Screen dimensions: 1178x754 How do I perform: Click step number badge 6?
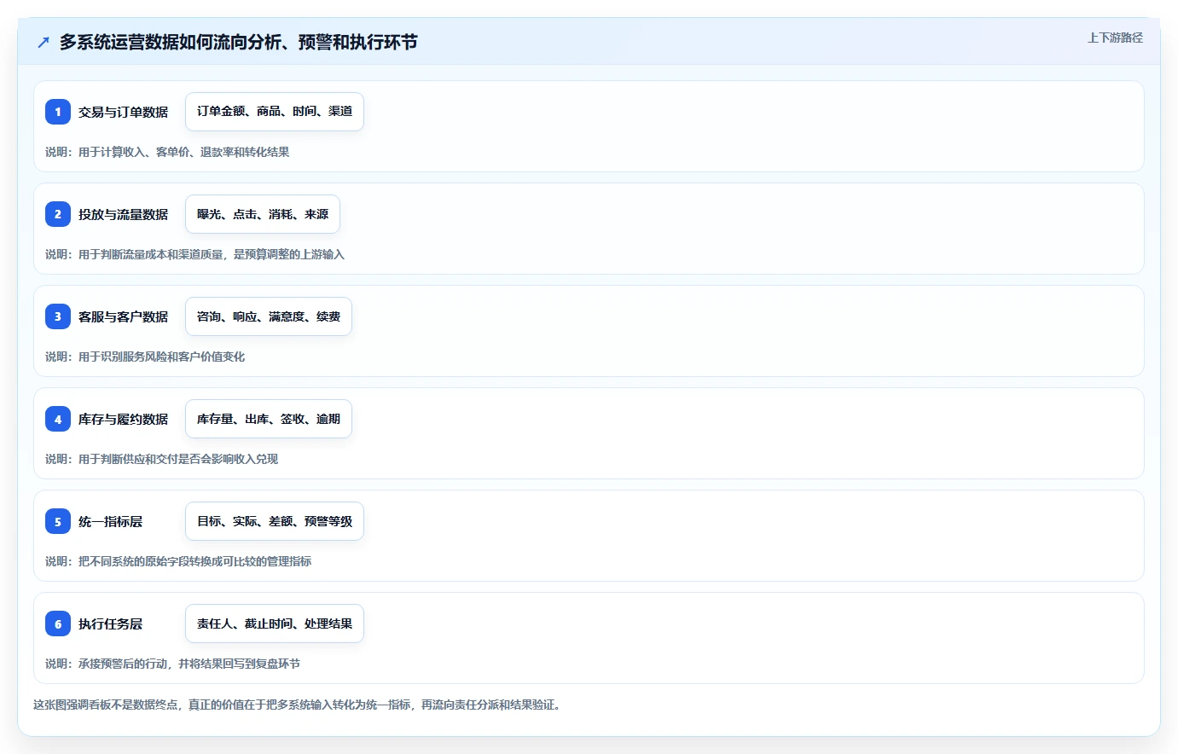tap(58, 623)
